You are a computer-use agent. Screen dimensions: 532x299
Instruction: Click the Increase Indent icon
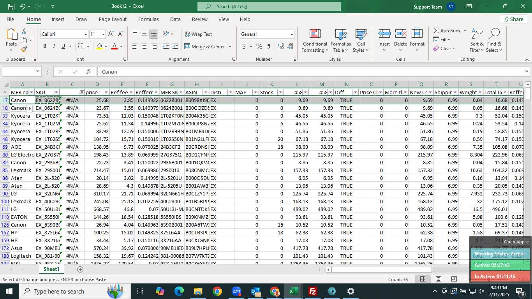[x=176, y=46]
